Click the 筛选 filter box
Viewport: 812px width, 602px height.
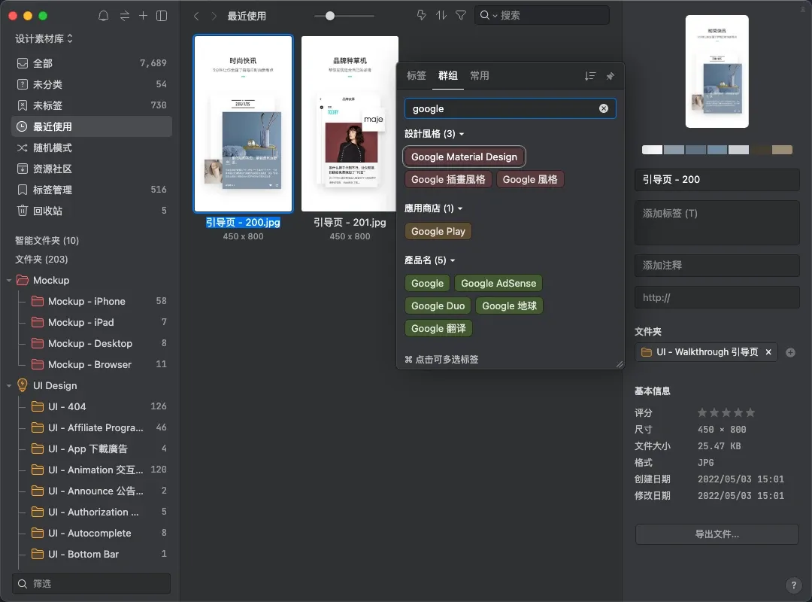pos(91,584)
